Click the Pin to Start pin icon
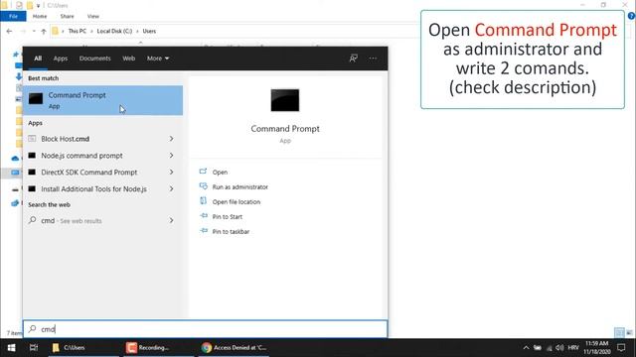636x357 pixels. pyautogui.click(x=204, y=216)
